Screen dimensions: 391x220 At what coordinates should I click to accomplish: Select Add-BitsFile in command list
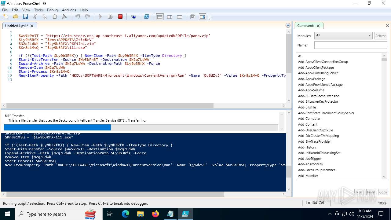tap(307, 107)
